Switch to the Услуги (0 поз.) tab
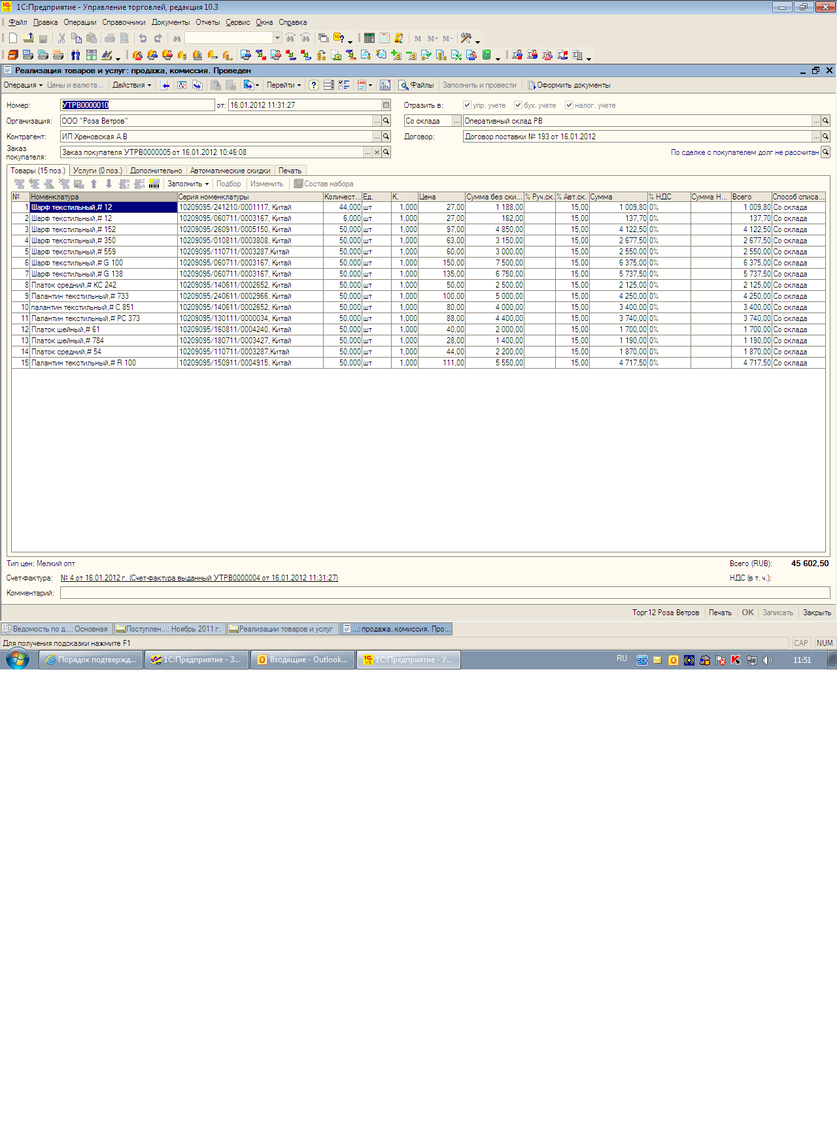 [x=97, y=171]
